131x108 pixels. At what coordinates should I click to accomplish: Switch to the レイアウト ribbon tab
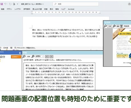coord(18,9)
